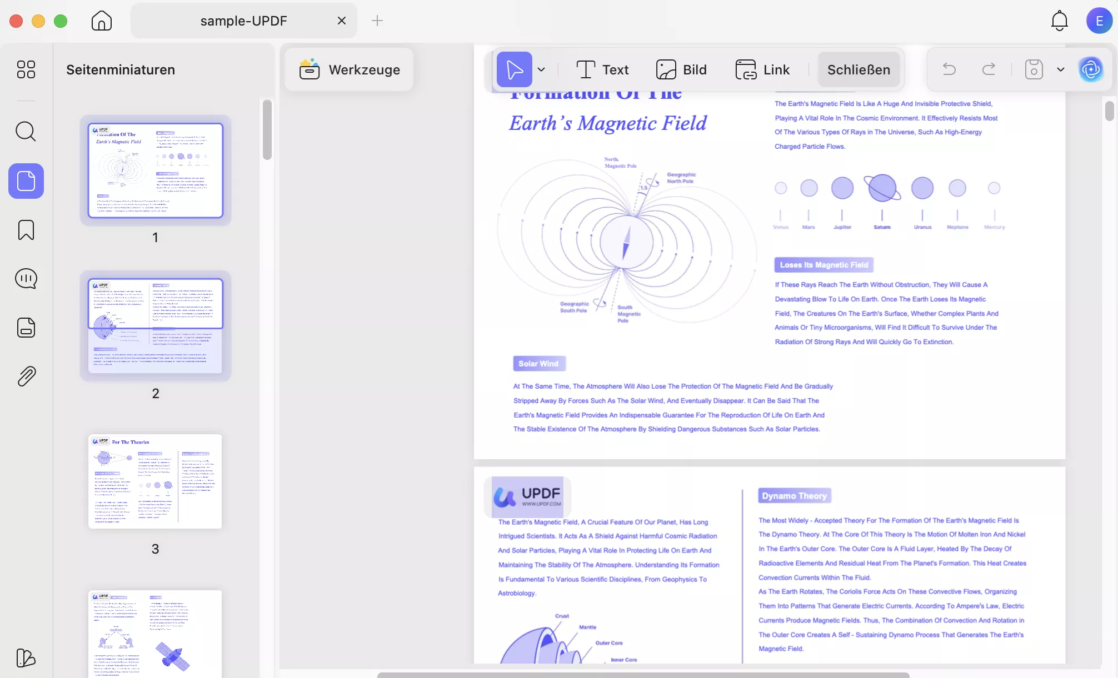Viewport: 1118px width, 678px height.
Task: Click the redo arrow
Action: pos(989,69)
